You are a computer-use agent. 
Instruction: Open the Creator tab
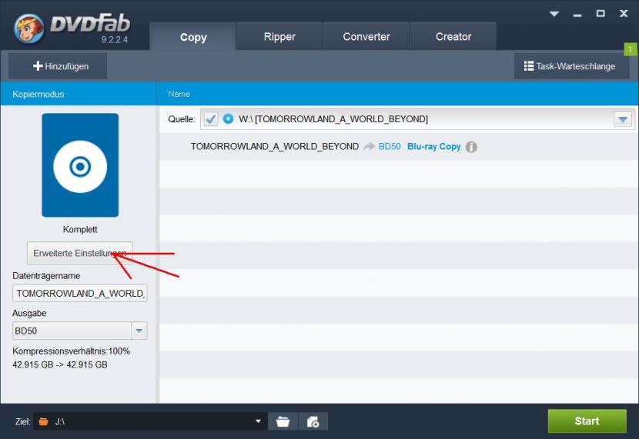453,37
